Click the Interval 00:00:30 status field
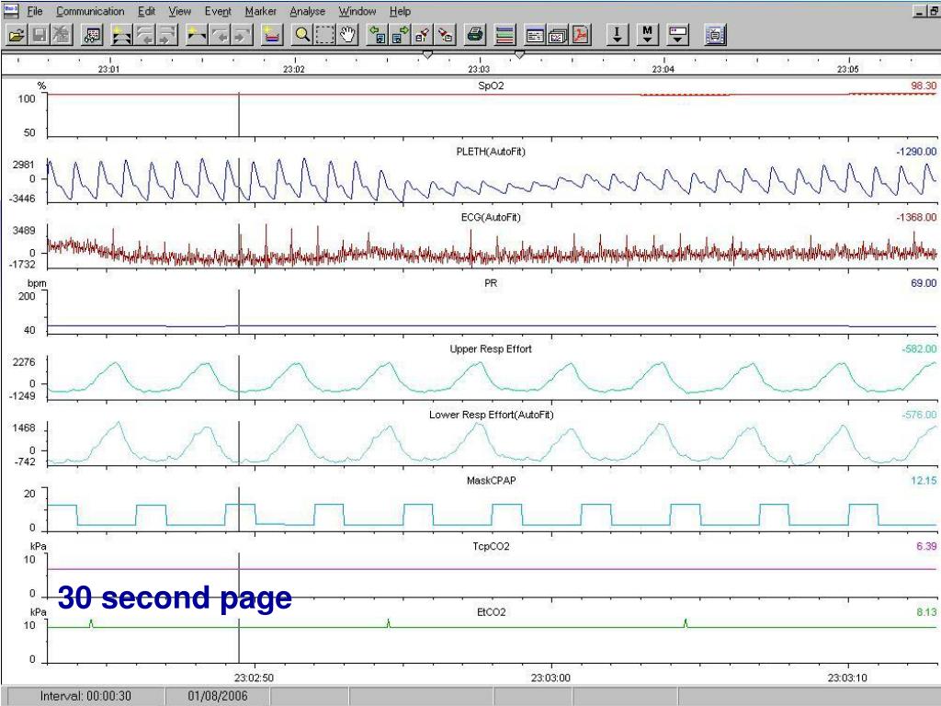This screenshot has height=706, width=941. click(x=85, y=696)
